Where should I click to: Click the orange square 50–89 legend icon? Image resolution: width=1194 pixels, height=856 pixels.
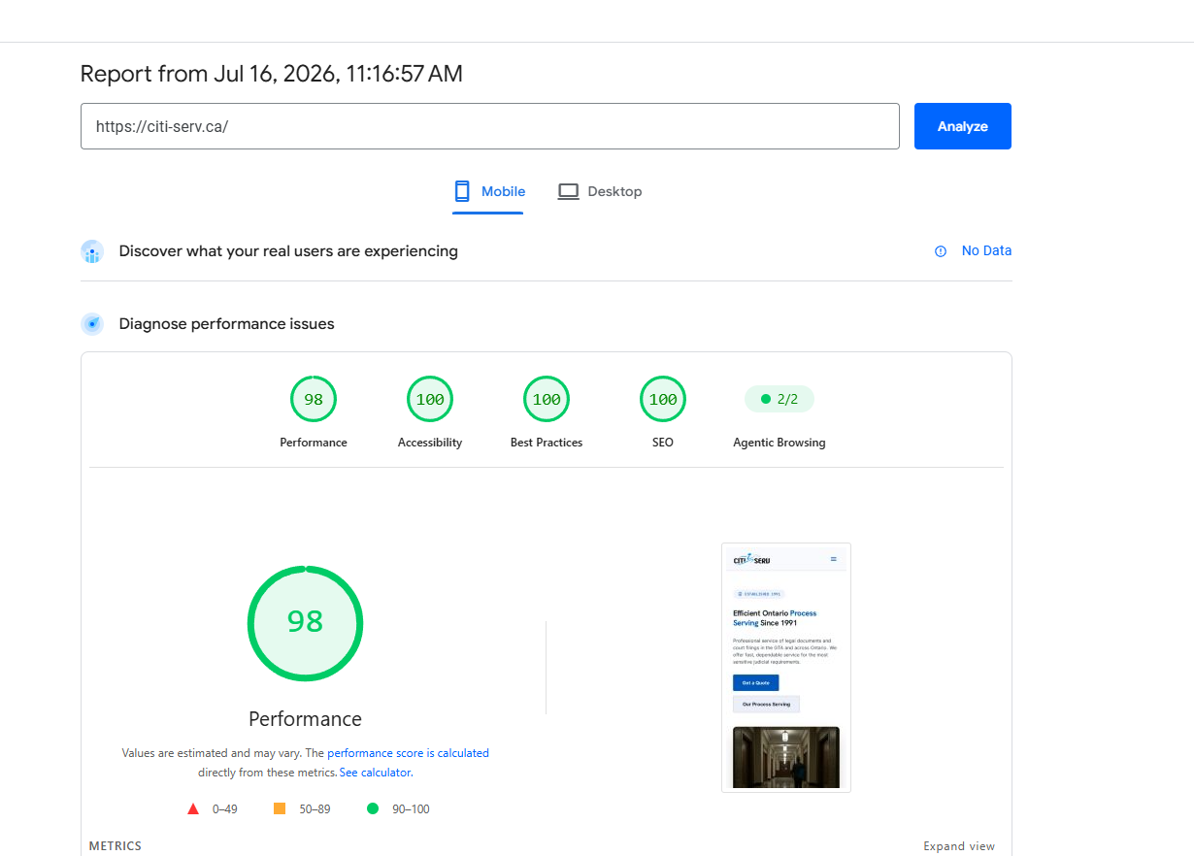(280, 808)
